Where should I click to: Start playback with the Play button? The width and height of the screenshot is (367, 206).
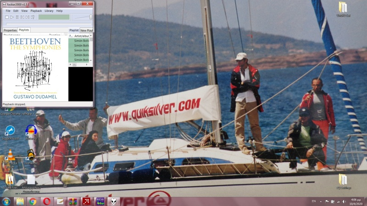click(x=12, y=17)
